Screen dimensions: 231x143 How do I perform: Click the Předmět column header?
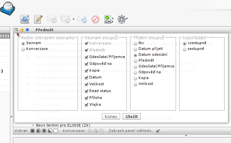tap(45, 30)
